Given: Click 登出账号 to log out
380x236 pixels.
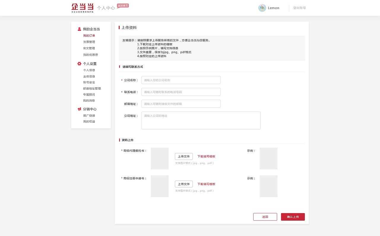Looking at the screenshot, I should (300, 8).
